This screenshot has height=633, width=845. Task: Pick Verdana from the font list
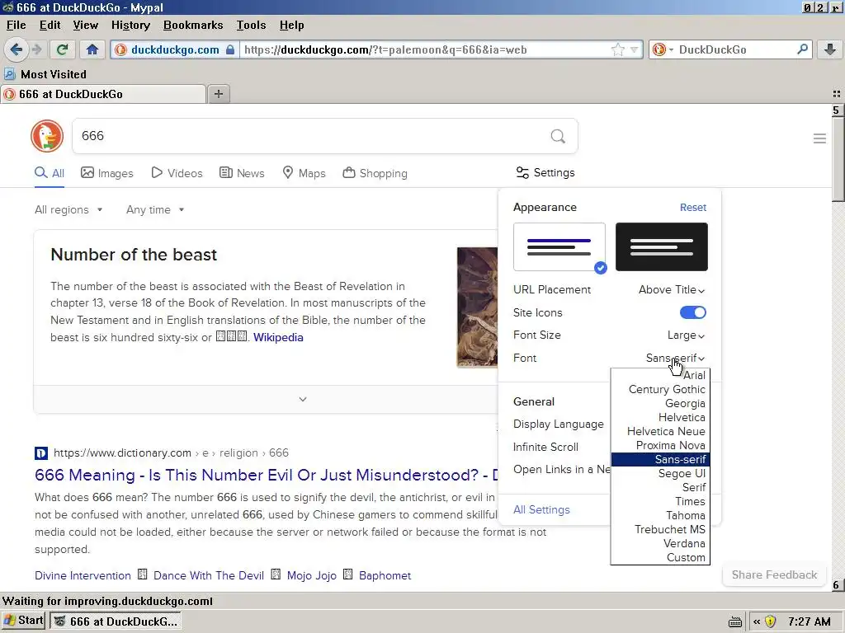click(x=660, y=543)
